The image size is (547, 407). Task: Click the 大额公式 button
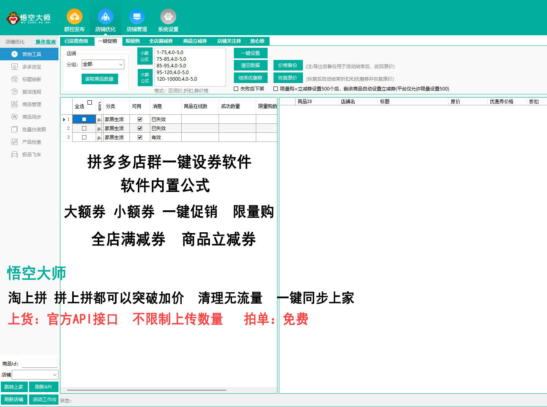point(145,78)
